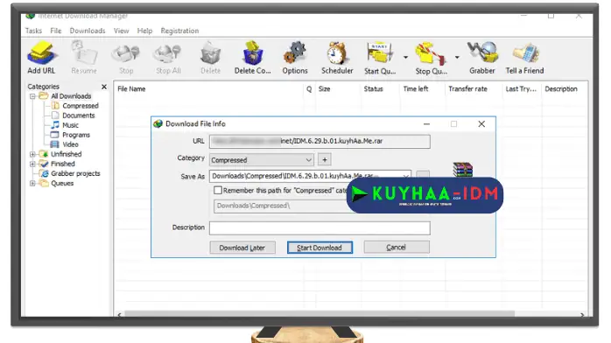Sort by the Last Try column
611x343 pixels.
pos(522,89)
